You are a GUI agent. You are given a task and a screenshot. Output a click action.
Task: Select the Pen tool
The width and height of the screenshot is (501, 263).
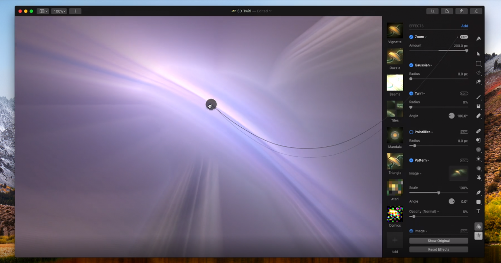[x=478, y=192]
